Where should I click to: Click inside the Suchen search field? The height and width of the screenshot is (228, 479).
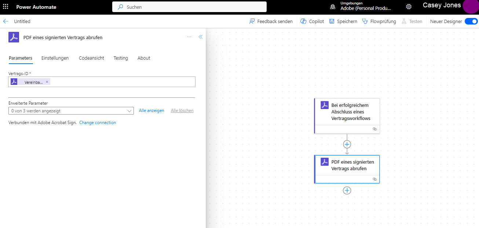click(189, 7)
